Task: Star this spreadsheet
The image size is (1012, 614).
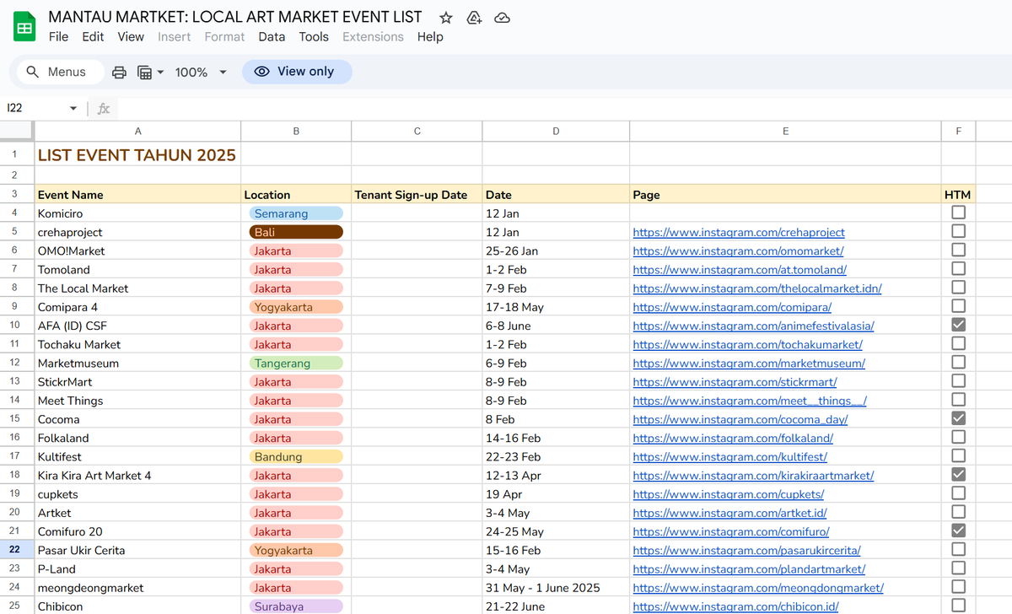Action: pos(446,17)
